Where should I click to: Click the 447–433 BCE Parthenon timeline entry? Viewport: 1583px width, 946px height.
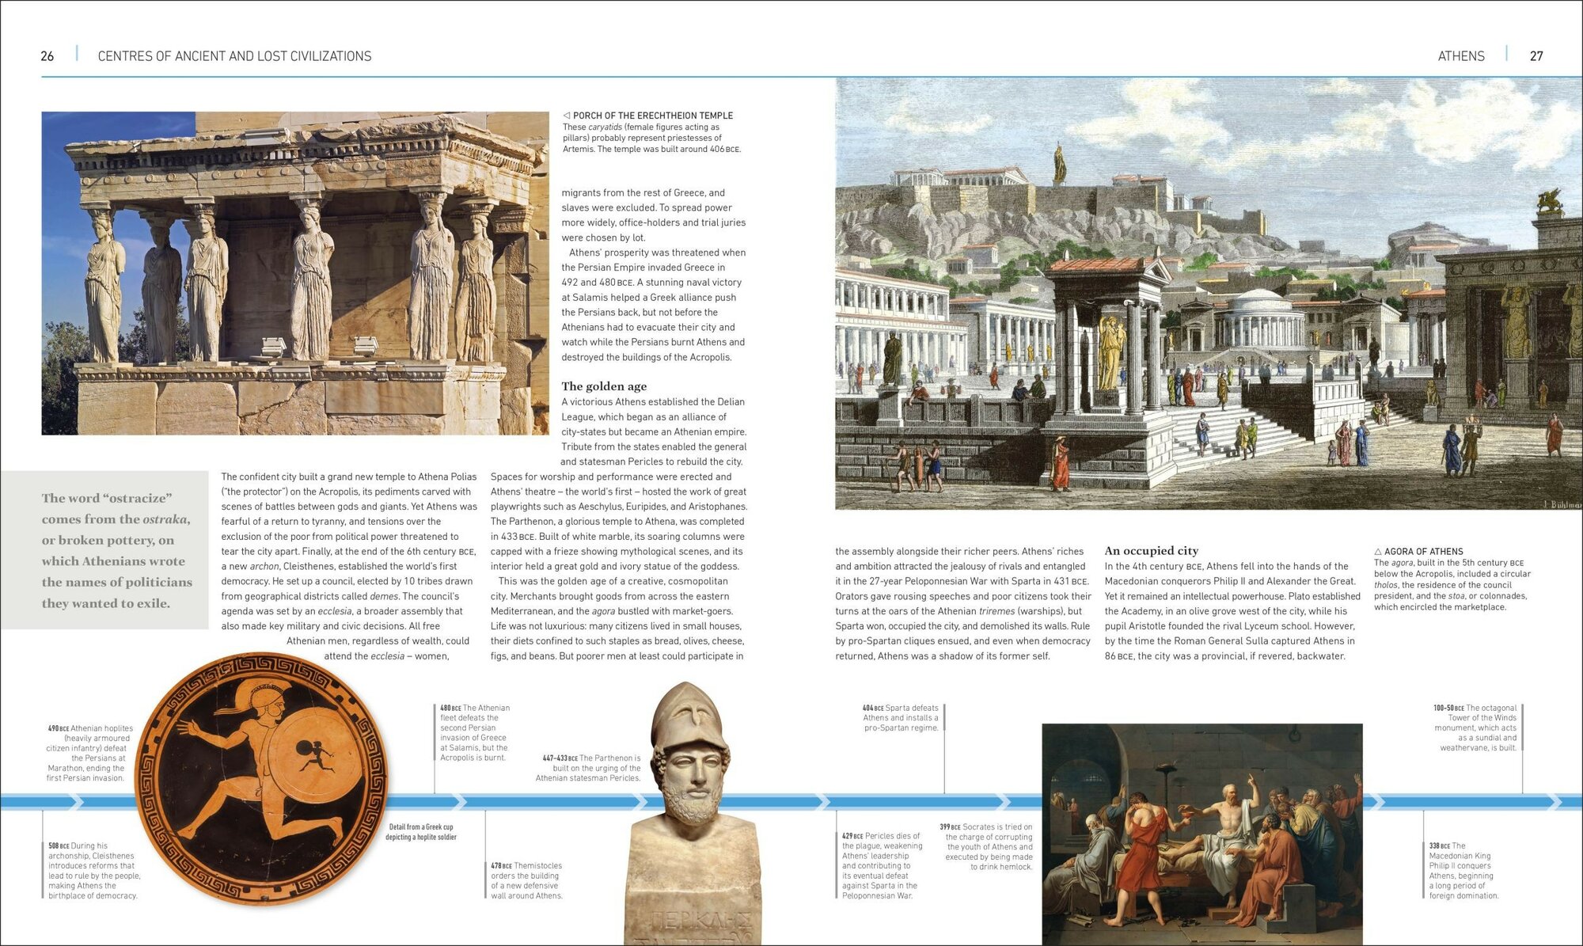[590, 768]
